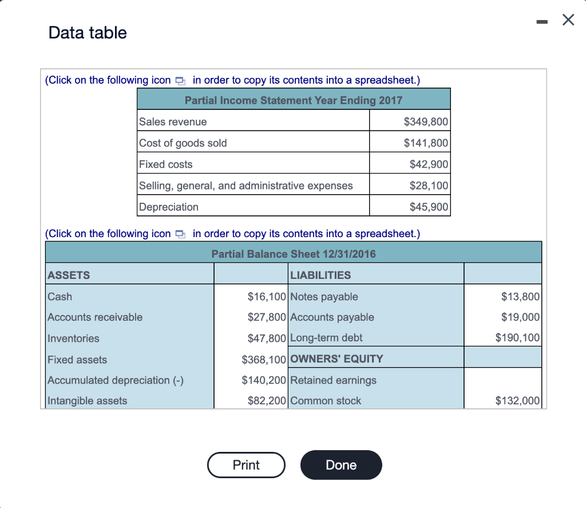
Task: Click the ASSETS column heading
Action: (68, 275)
